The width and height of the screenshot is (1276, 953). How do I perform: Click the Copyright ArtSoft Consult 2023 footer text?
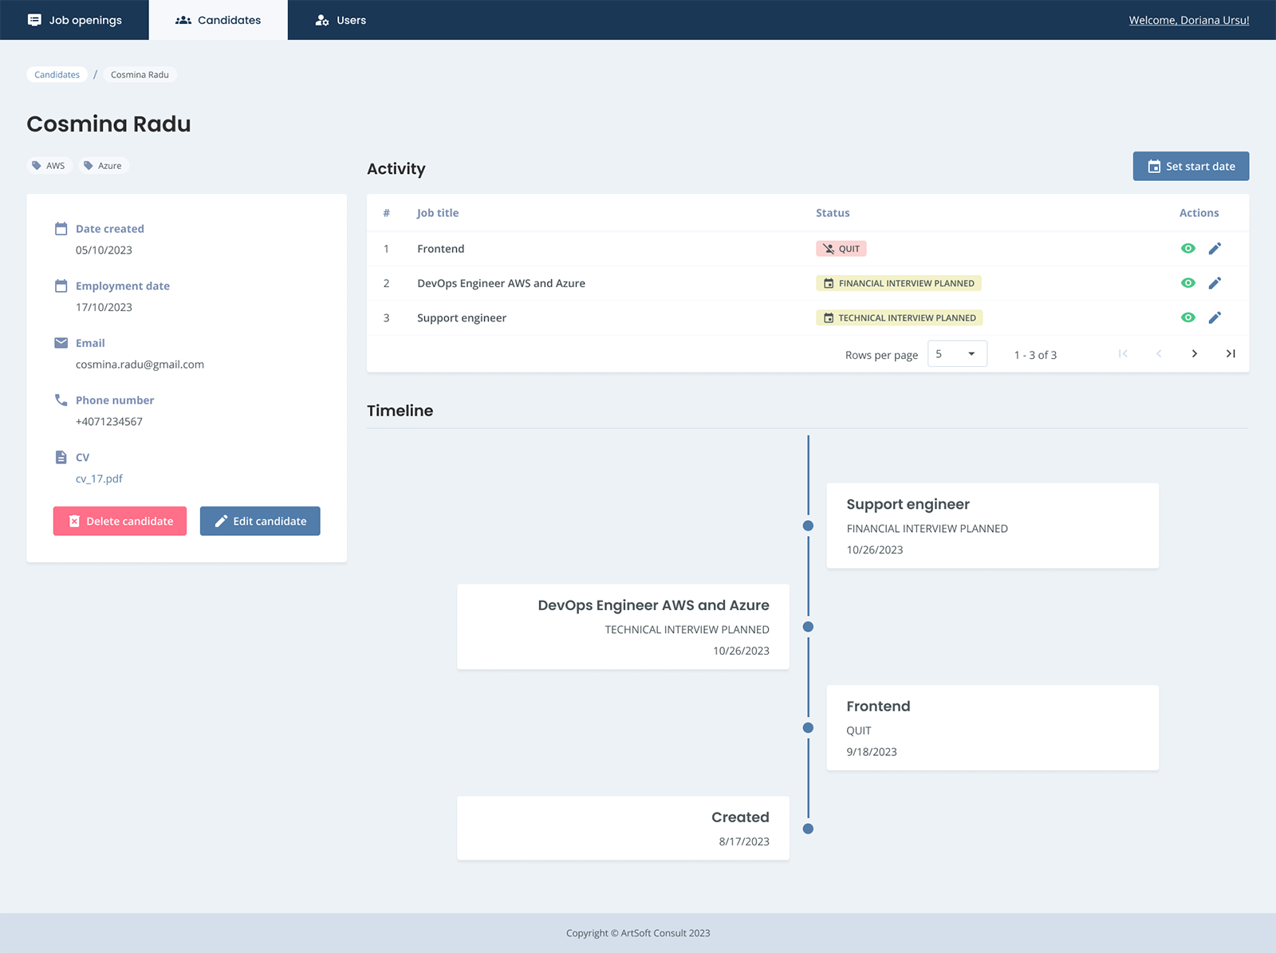pyautogui.click(x=638, y=933)
